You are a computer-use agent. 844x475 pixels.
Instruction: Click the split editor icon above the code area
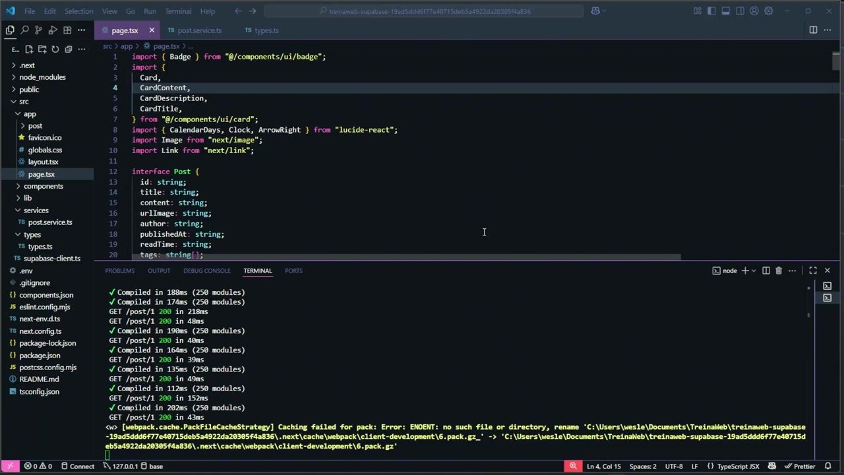tap(813, 30)
